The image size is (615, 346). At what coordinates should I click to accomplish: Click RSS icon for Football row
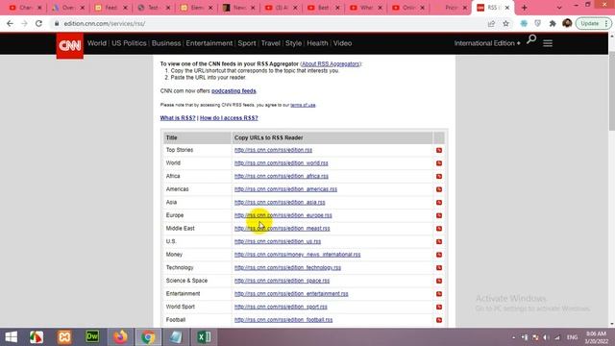439,320
